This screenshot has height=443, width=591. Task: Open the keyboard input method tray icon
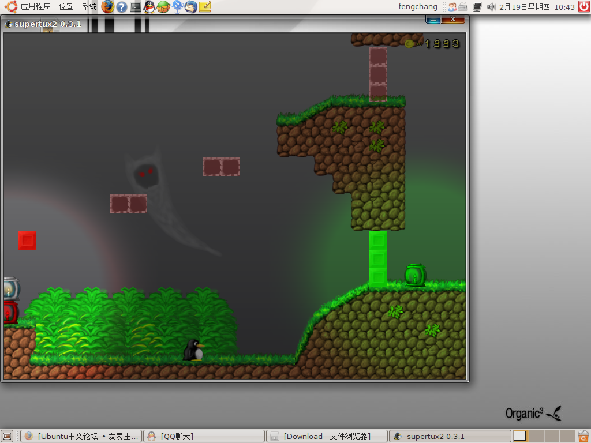(463, 7)
